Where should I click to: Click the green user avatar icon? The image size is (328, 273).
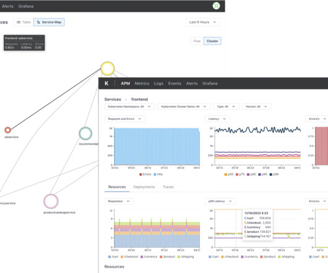click(216, 6)
